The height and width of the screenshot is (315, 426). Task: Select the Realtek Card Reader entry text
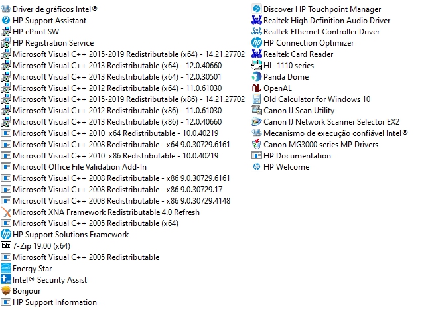(299, 54)
